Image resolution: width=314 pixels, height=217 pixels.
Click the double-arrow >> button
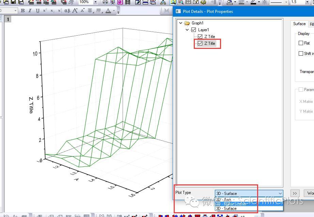[x=295, y=193]
